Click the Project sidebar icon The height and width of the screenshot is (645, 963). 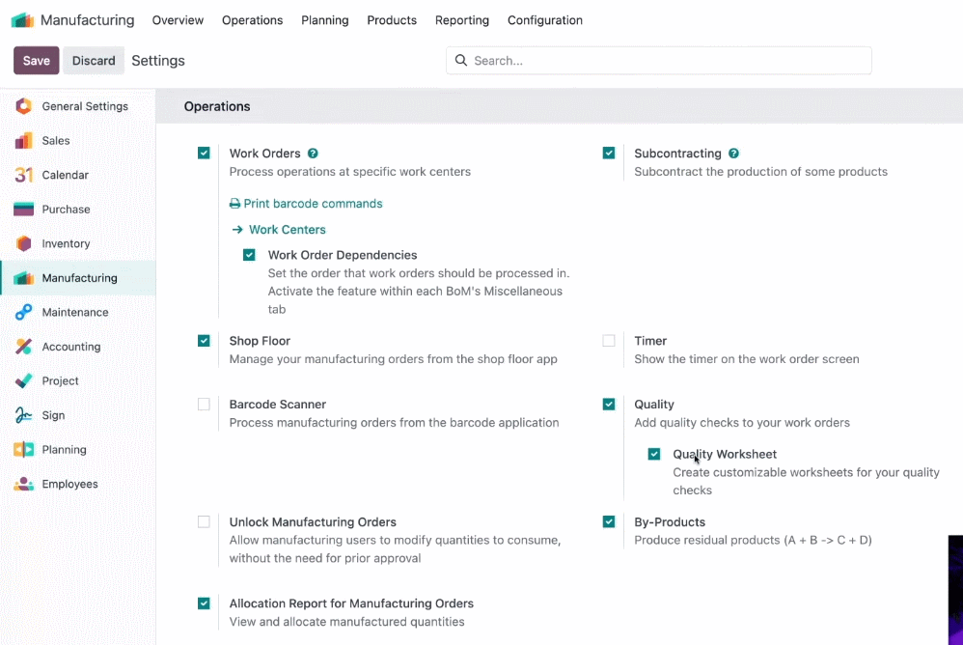click(x=23, y=380)
